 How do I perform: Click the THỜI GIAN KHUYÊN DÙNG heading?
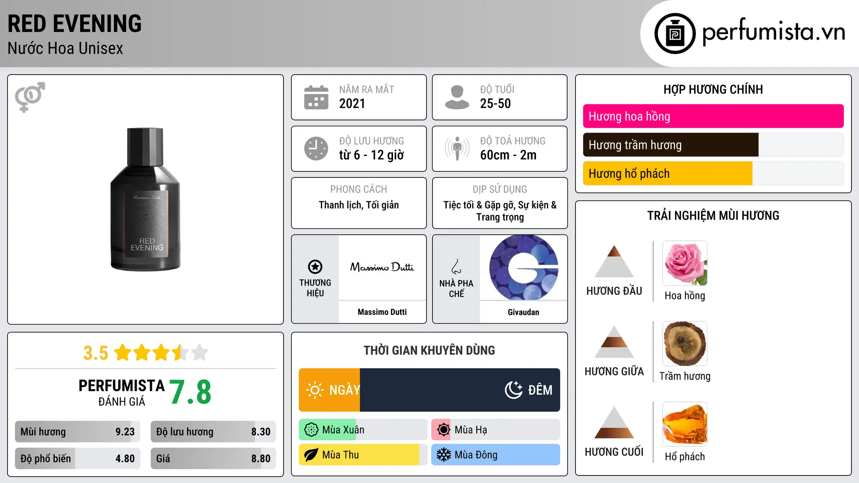429,350
